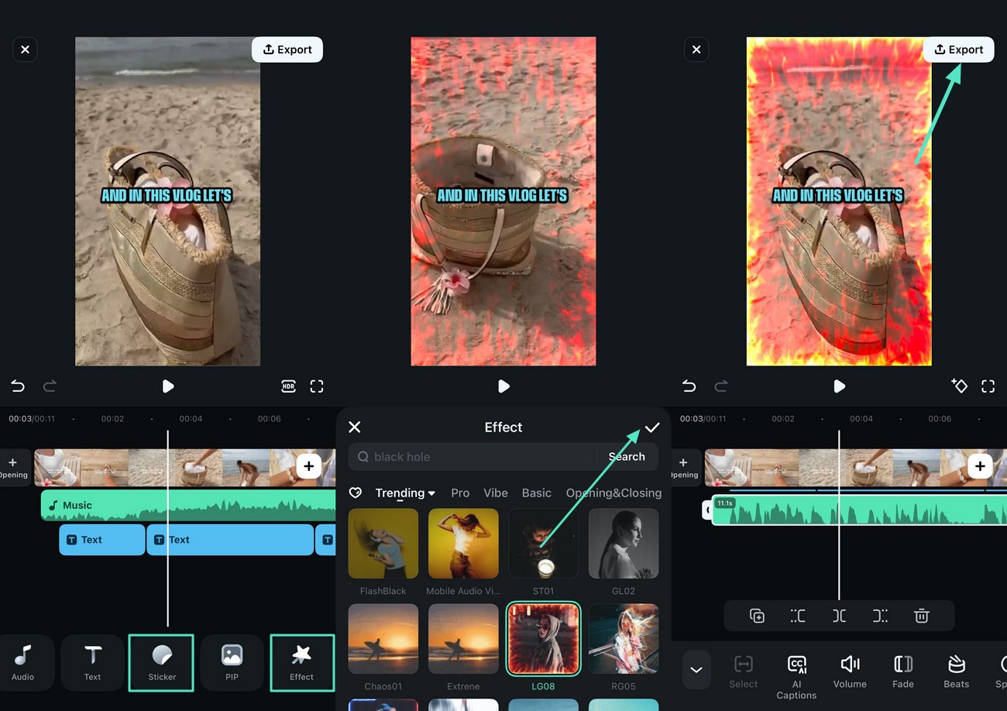Play the preview above the Effect panel
Screen dimensions: 1007x711
pyautogui.click(x=503, y=386)
